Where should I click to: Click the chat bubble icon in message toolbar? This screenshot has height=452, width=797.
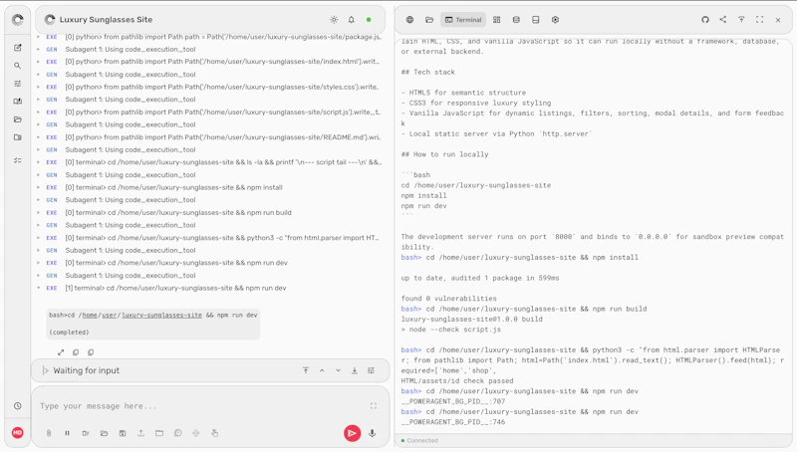[x=178, y=433]
